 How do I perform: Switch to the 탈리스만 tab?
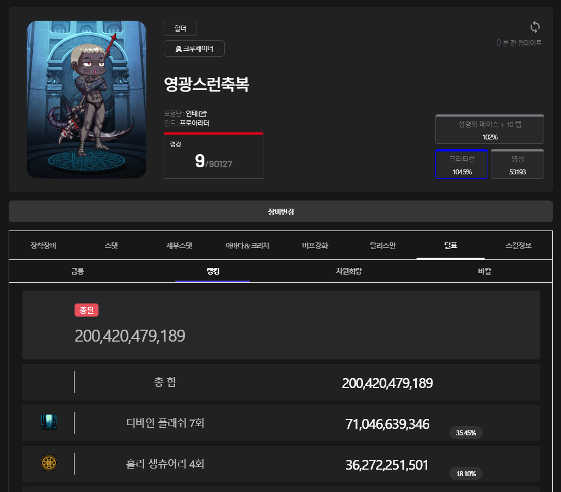pos(383,245)
